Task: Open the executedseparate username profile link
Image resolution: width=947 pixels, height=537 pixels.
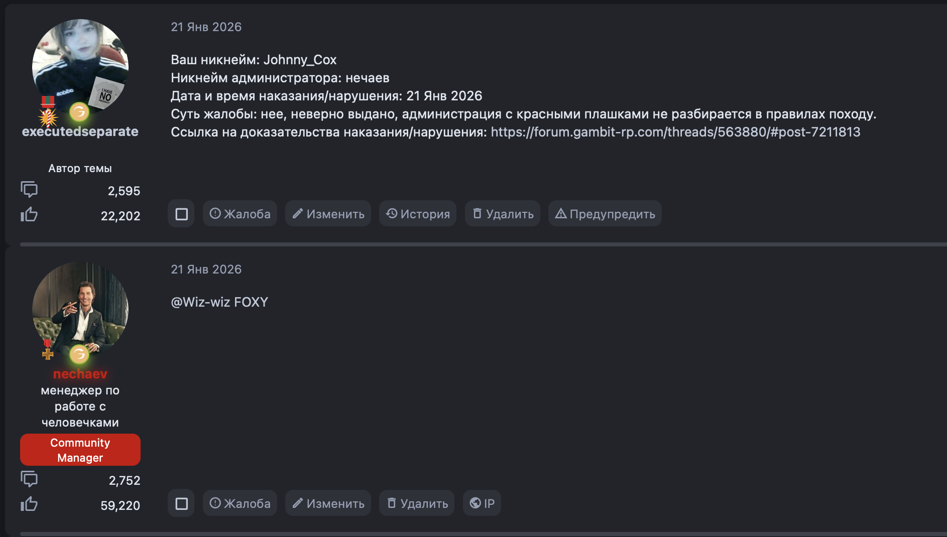Action: [80, 131]
